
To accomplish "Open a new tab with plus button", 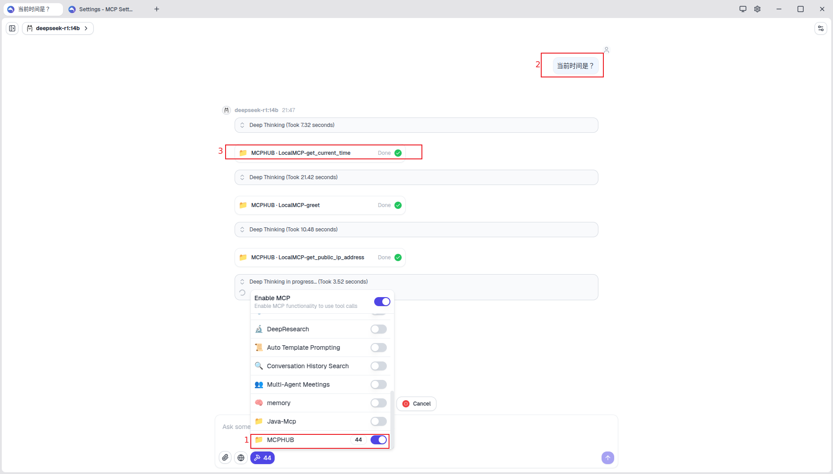I will tap(157, 9).
